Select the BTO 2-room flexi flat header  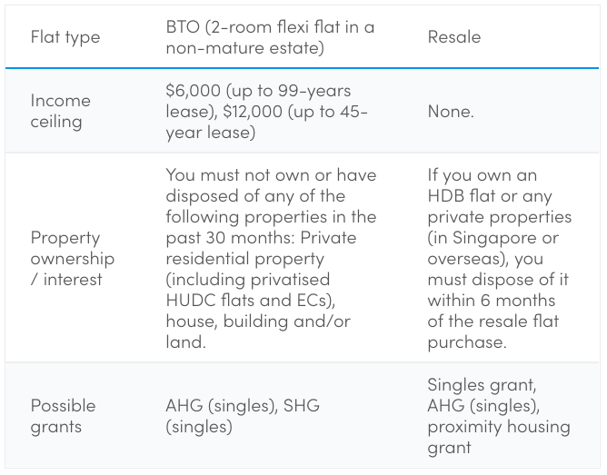point(269,37)
